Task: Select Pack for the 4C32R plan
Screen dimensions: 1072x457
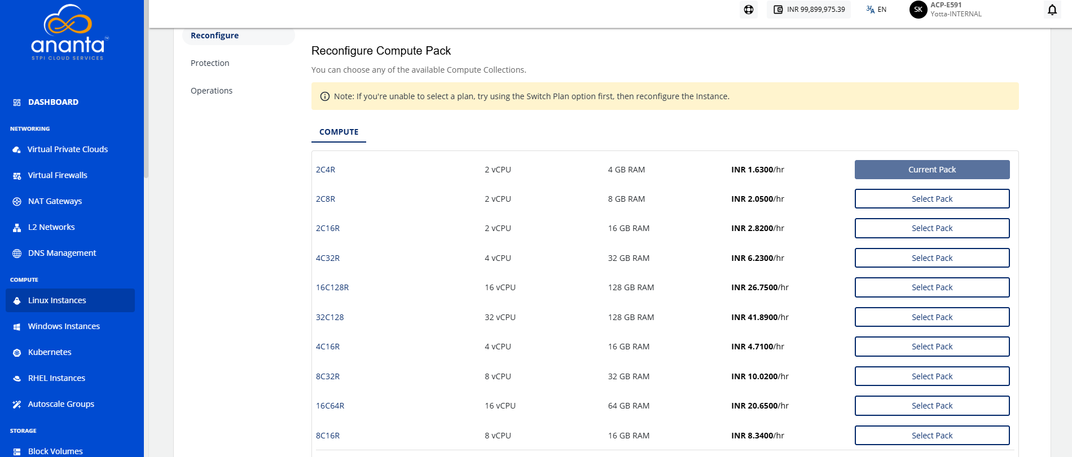Action: click(932, 258)
